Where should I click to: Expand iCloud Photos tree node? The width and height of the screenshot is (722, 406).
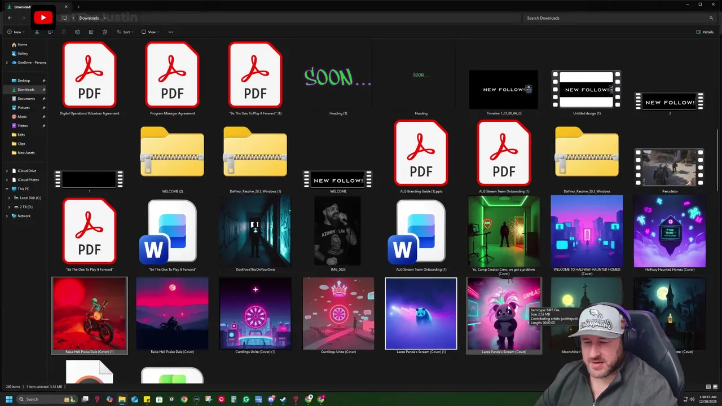(x=7, y=180)
